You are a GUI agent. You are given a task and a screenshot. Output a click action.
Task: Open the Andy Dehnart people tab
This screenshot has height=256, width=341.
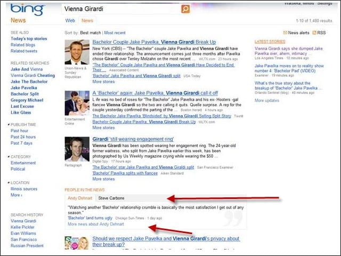point(80,198)
